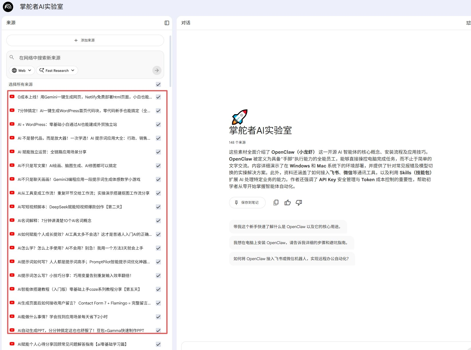Give the summary a thumbs up
471x350 pixels.
point(287,203)
